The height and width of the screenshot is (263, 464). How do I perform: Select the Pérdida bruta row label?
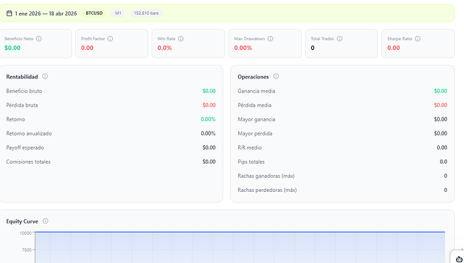click(22, 105)
